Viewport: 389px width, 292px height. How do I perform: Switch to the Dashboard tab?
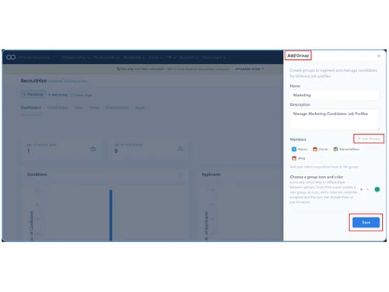point(30,107)
